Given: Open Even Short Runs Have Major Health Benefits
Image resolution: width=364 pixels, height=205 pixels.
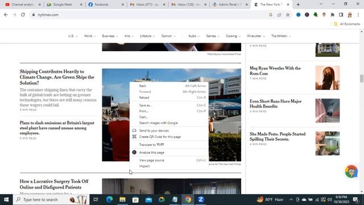Looking at the screenshot, I should tap(275, 104).
